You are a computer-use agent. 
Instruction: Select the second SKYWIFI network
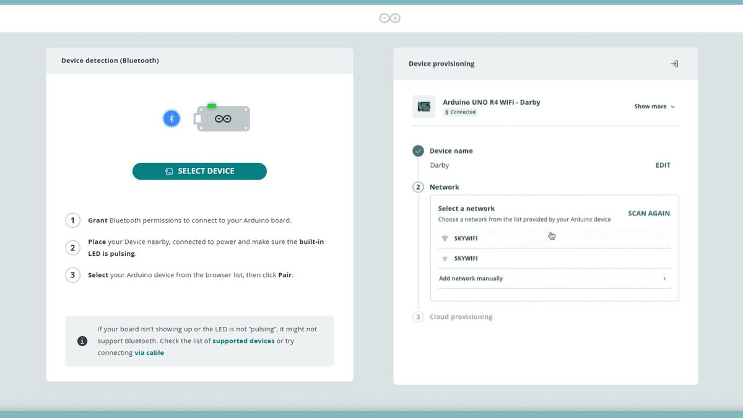tap(554, 258)
